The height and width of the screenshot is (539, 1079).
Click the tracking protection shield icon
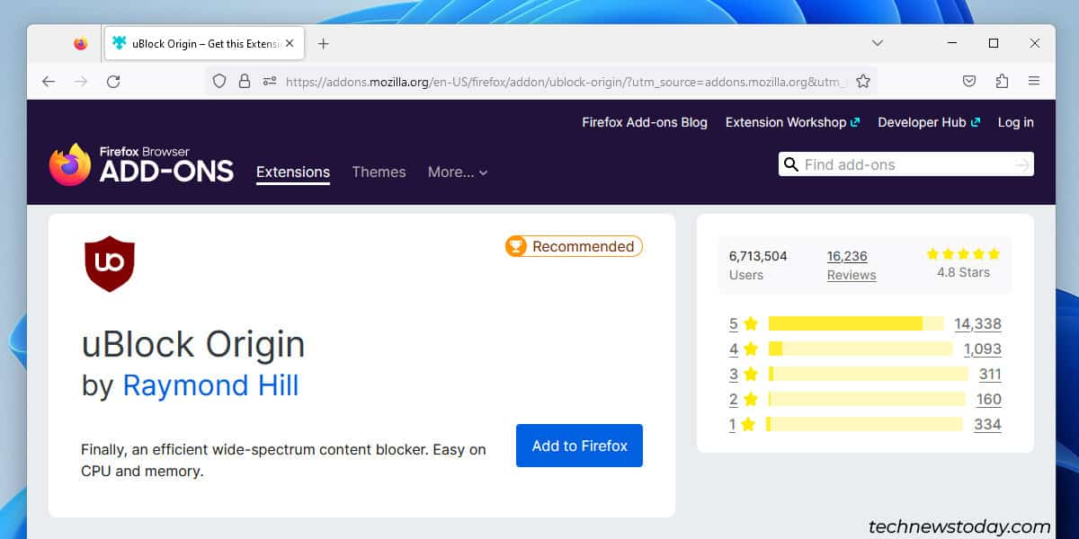pyautogui.click(x=218, y=80)
